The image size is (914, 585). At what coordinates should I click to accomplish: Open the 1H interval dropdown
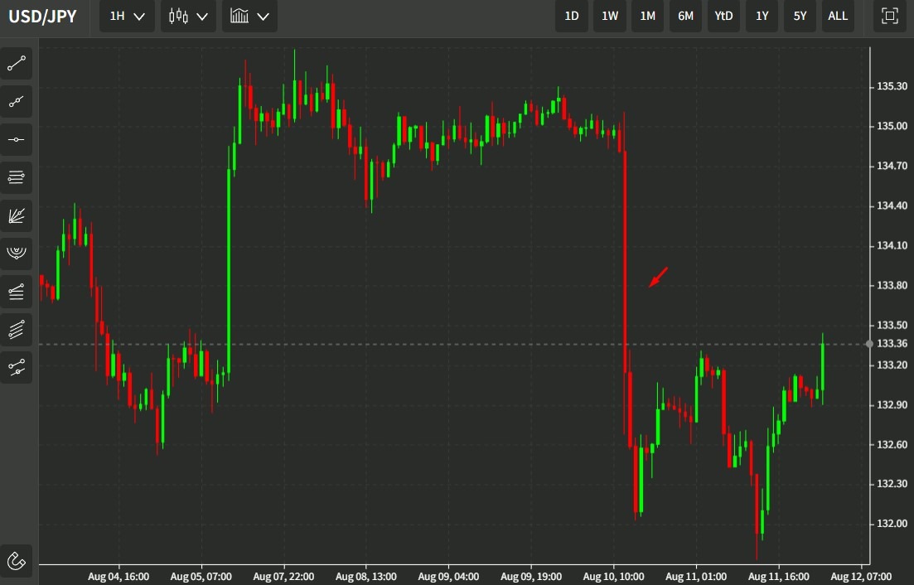pos(127,16)
